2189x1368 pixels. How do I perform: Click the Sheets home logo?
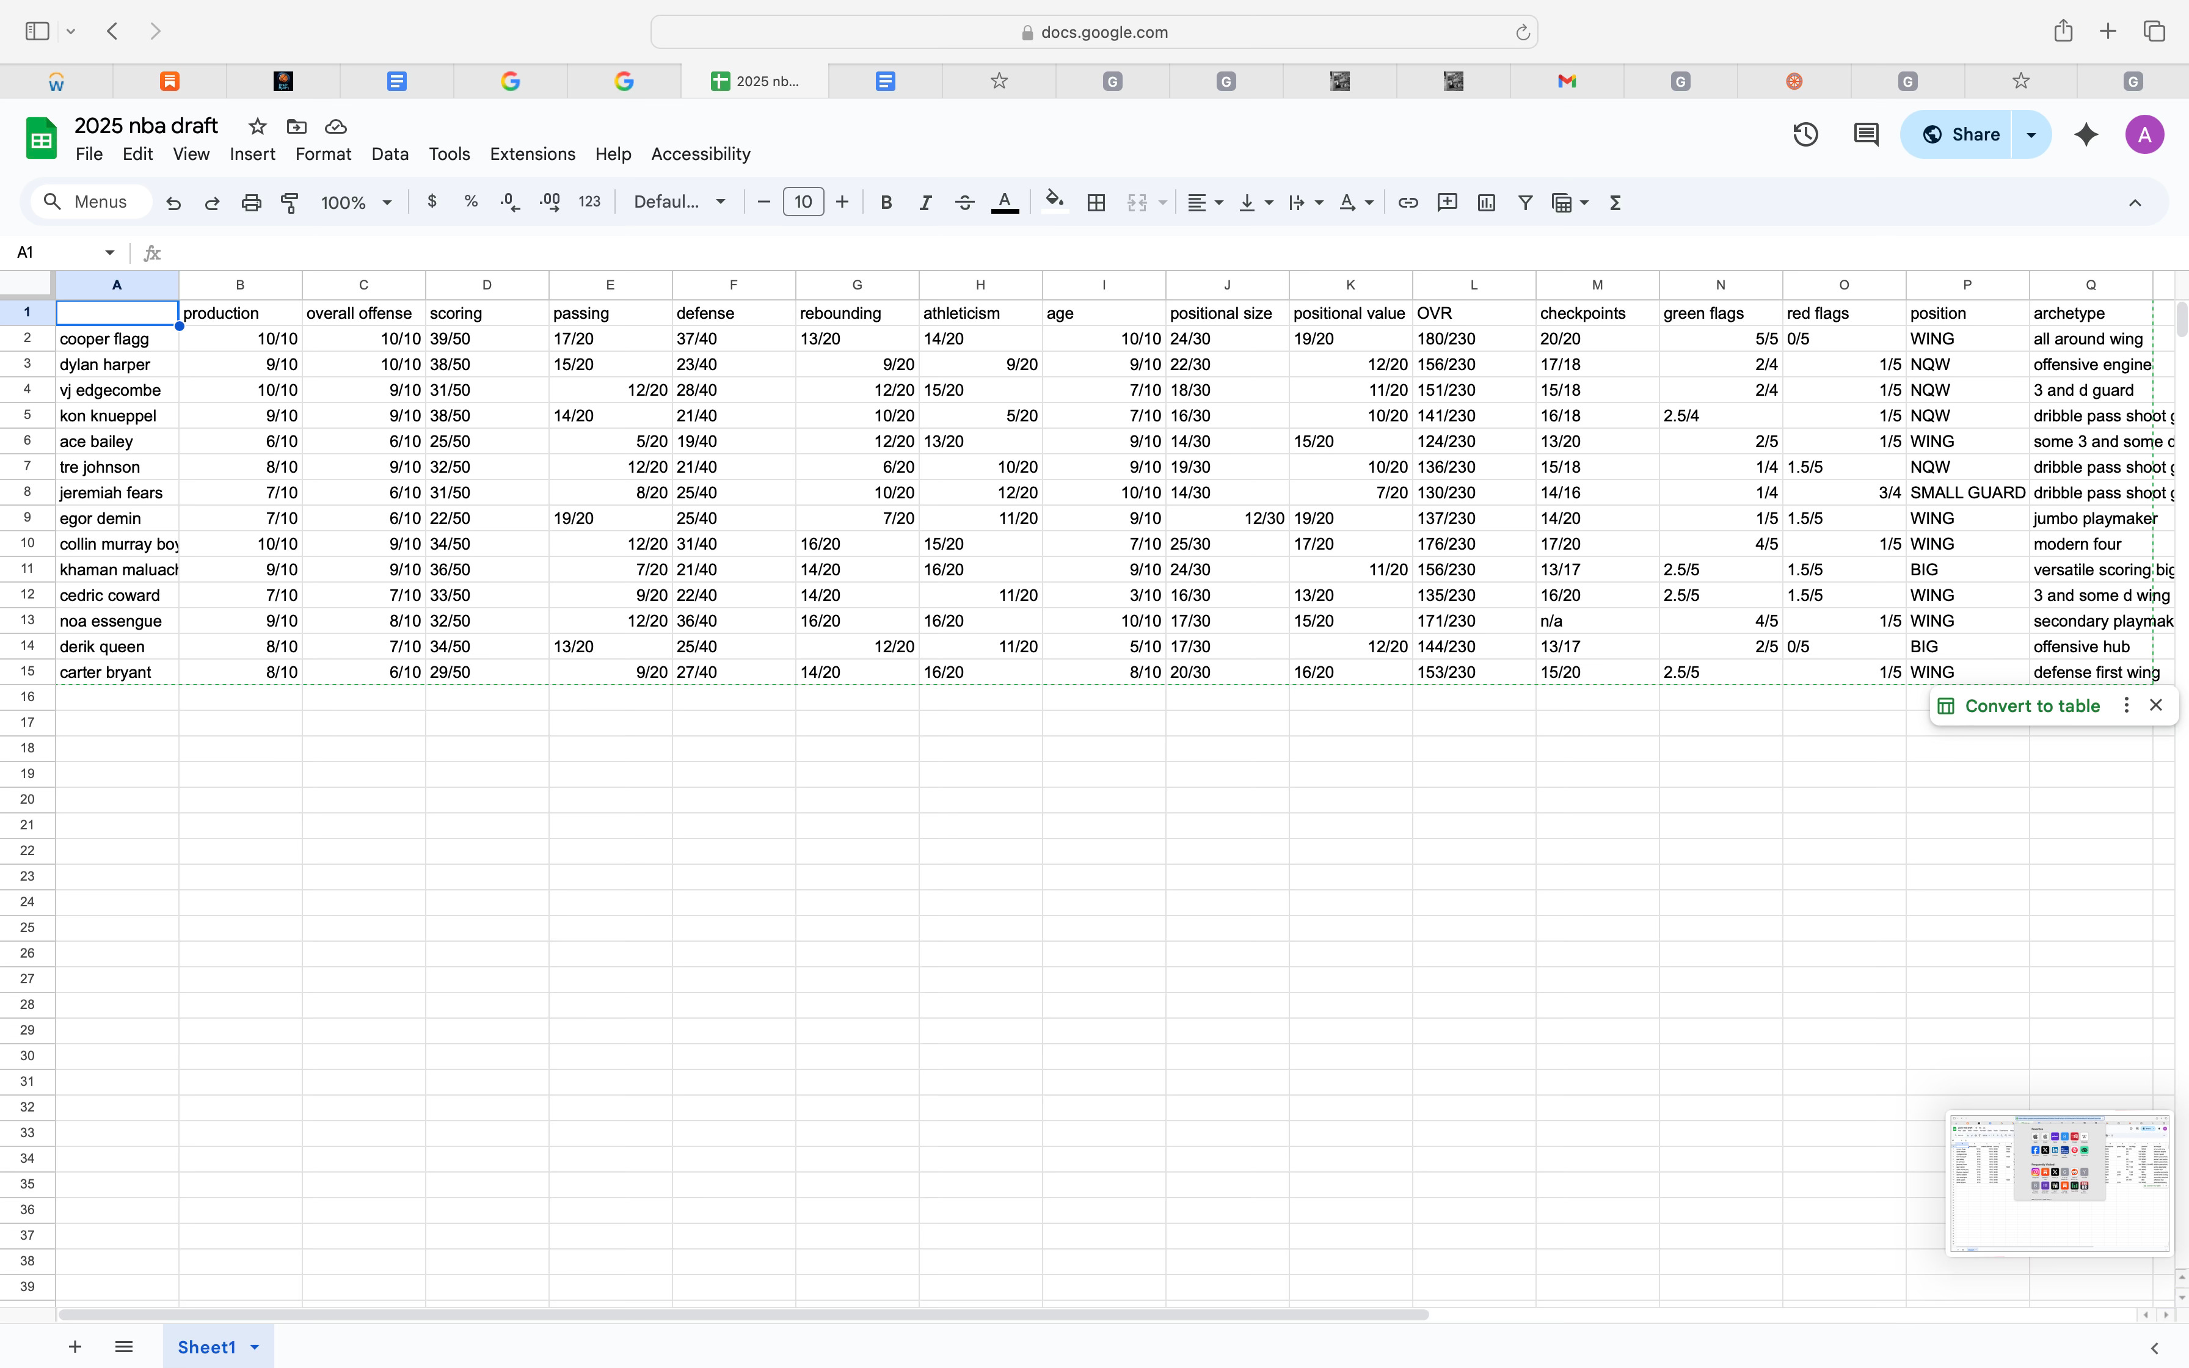click(x=41, y=137)
